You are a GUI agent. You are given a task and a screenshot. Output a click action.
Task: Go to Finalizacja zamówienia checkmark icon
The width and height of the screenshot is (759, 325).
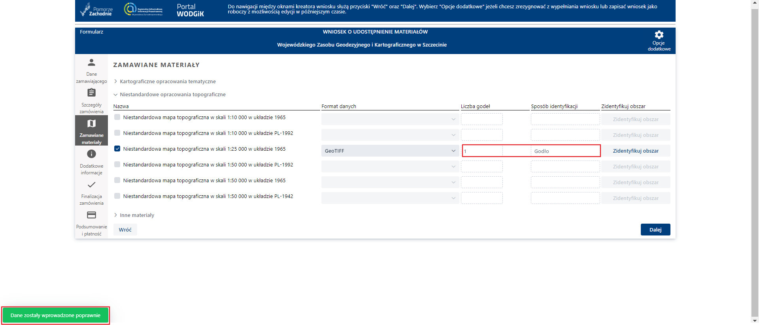(x=91, y=185)
